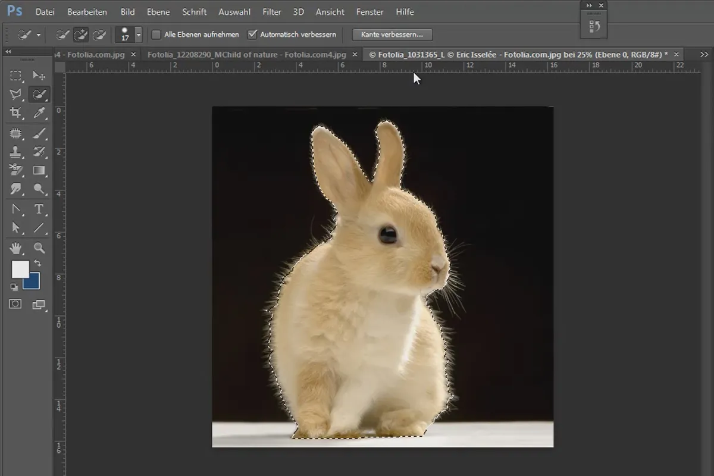The height and width of the screenshot is (476, 714).
Task: Select the Zoom tool
Action: pos(39,248)
